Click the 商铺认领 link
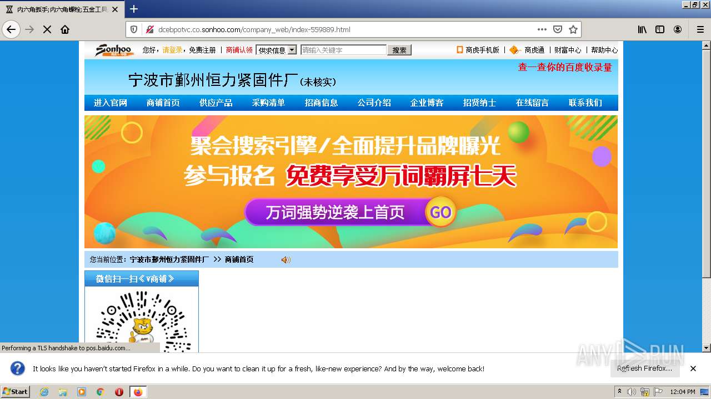 pos(239,50)
